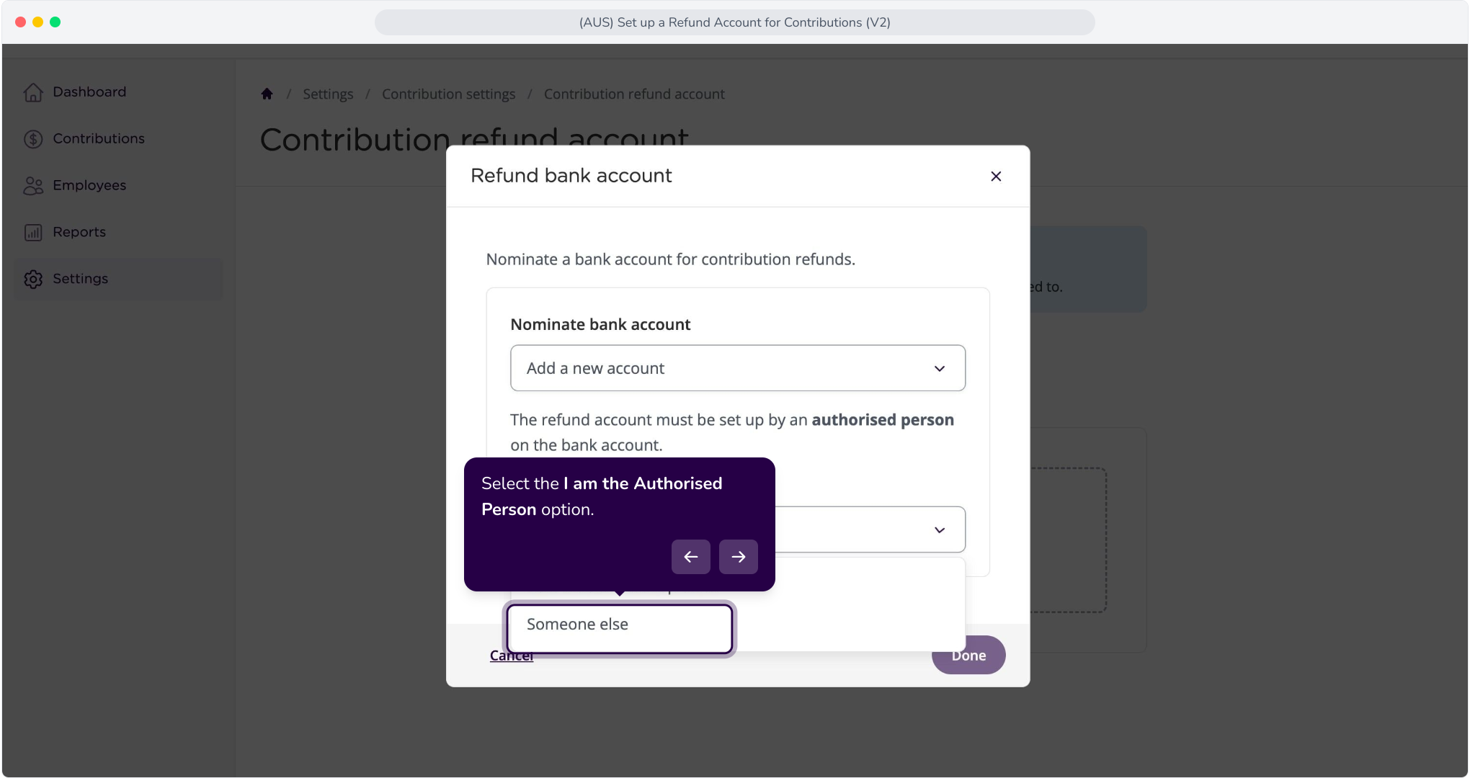Open Settings in the sidebar
The width and height of the screenshot is (1470, 778).
(x=119, y=280)
